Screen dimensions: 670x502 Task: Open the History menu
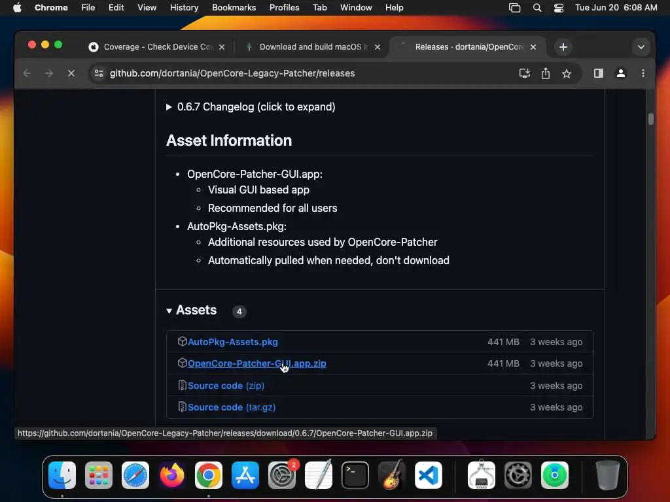coord(184,7)
